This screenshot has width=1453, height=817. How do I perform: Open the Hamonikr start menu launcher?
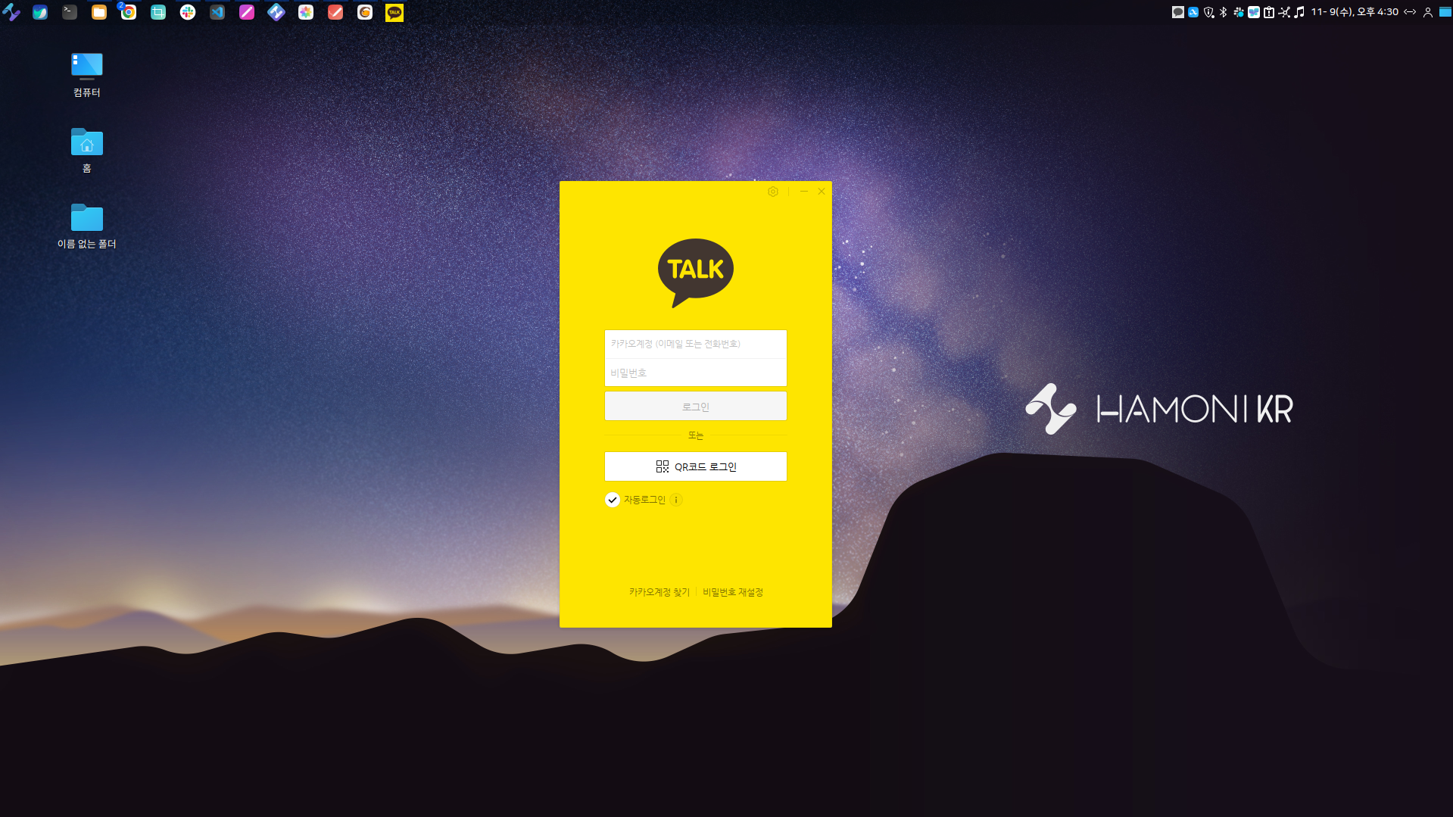click(11, 12)
